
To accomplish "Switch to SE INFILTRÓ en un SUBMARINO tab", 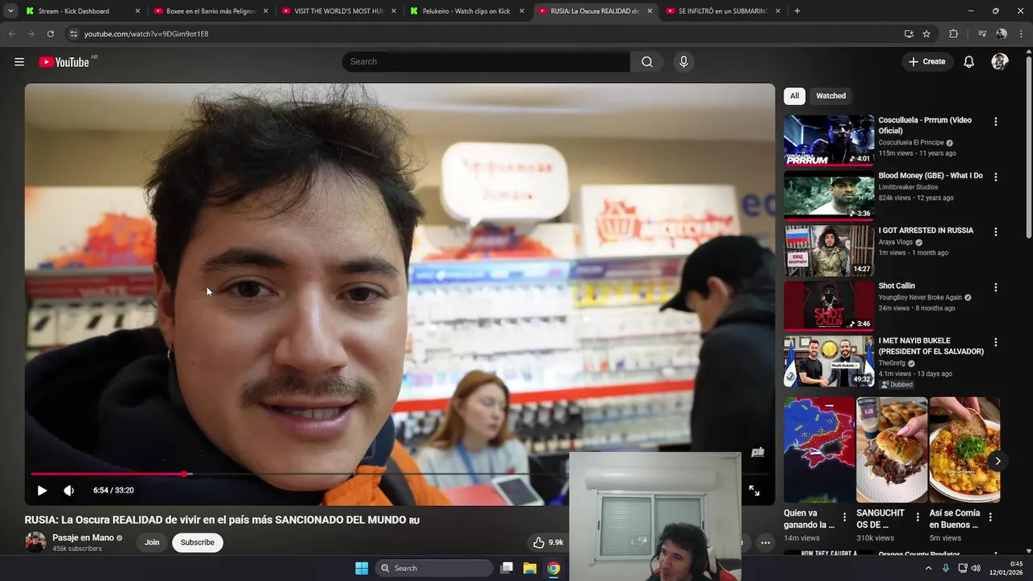I will click(x=722, y=11).
